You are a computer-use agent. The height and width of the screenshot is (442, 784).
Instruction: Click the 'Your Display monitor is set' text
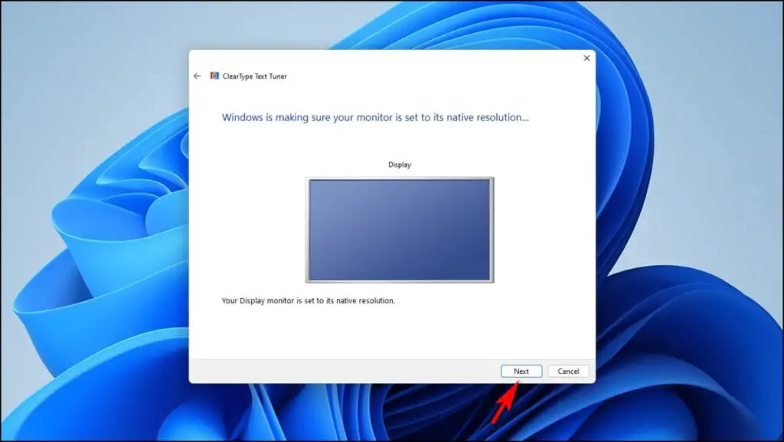308,300
